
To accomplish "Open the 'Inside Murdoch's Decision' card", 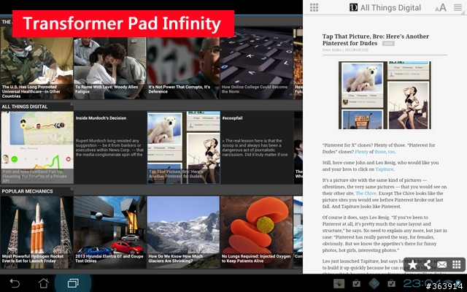I will coord(110,147).
